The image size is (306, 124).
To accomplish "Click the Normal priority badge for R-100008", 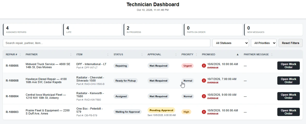I will coord(188,81).
